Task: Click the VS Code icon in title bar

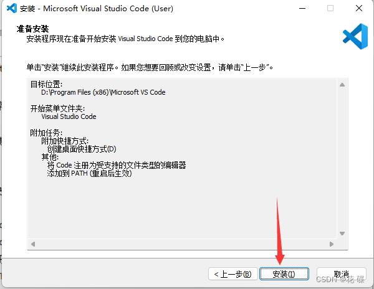Action: pyautogui.click(x=12, y=8)
